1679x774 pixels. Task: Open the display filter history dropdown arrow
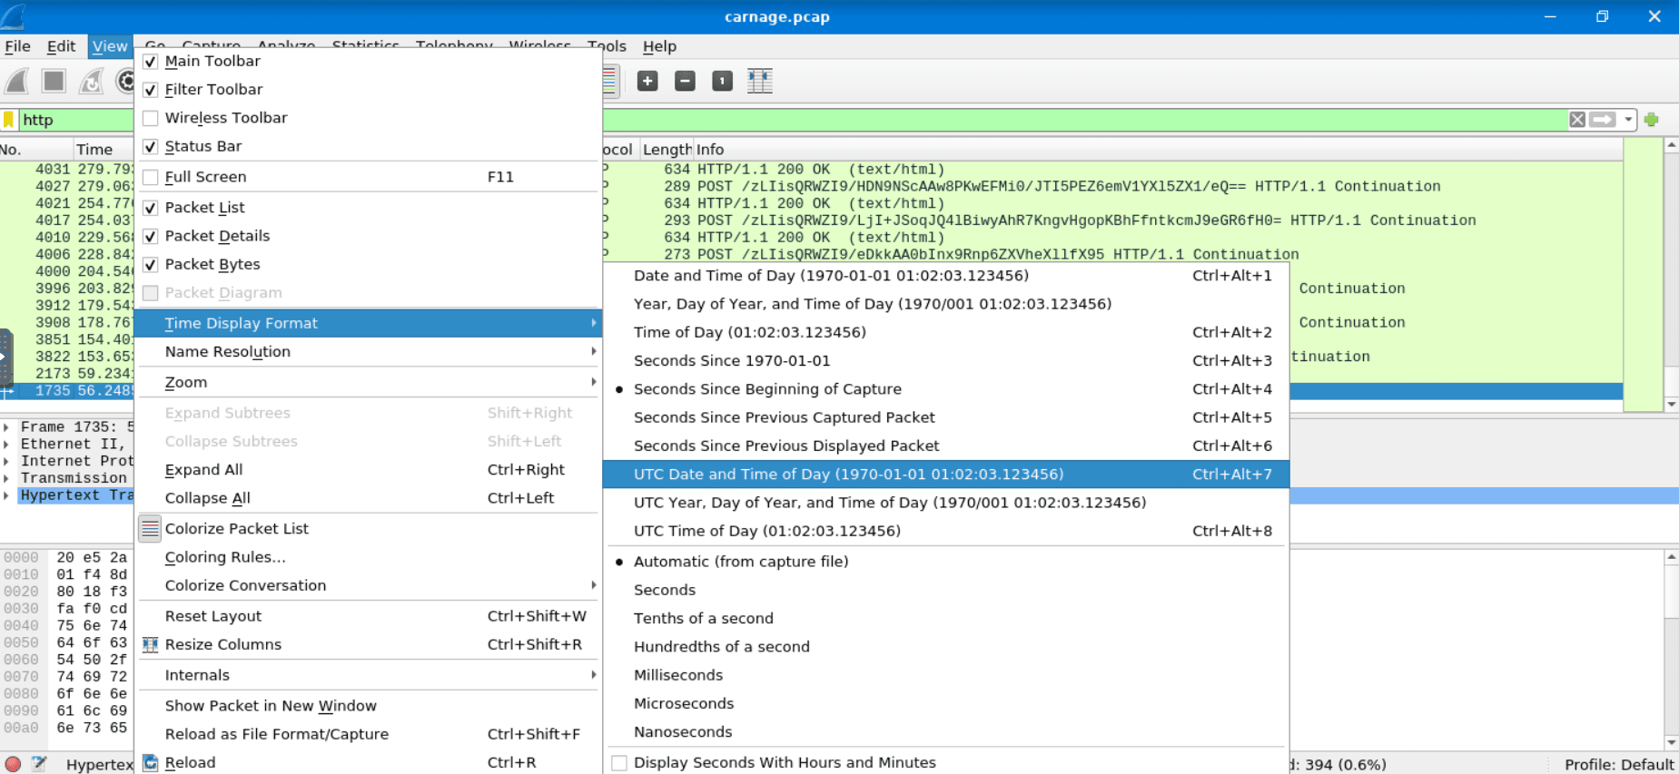coord(1628,120)
